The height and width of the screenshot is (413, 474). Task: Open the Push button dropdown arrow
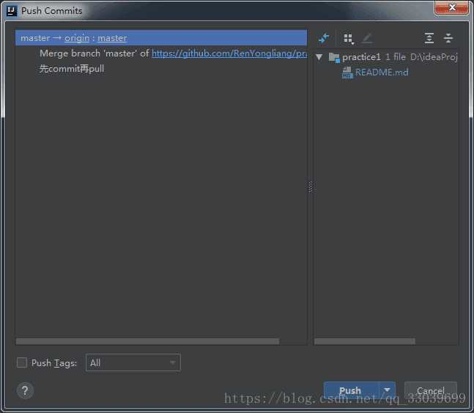pos(387,390)
